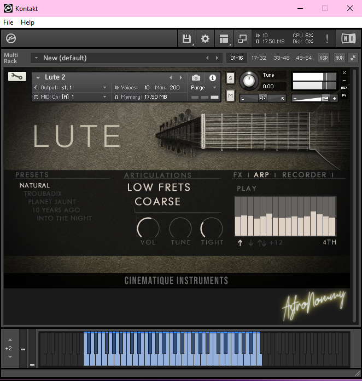Viewport: 362px width, 381px height.
Task: Select the PLANET JAUNT preset
Action: [52, 202]
